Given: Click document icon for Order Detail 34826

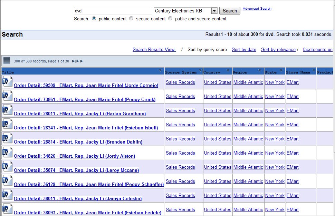Looking at the screenshot, I should (7, 153).
